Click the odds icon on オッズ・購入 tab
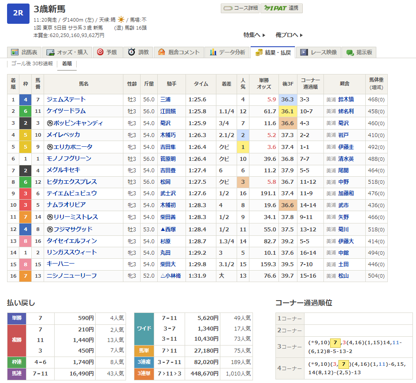The image size is (416, 383). [50, 52]
